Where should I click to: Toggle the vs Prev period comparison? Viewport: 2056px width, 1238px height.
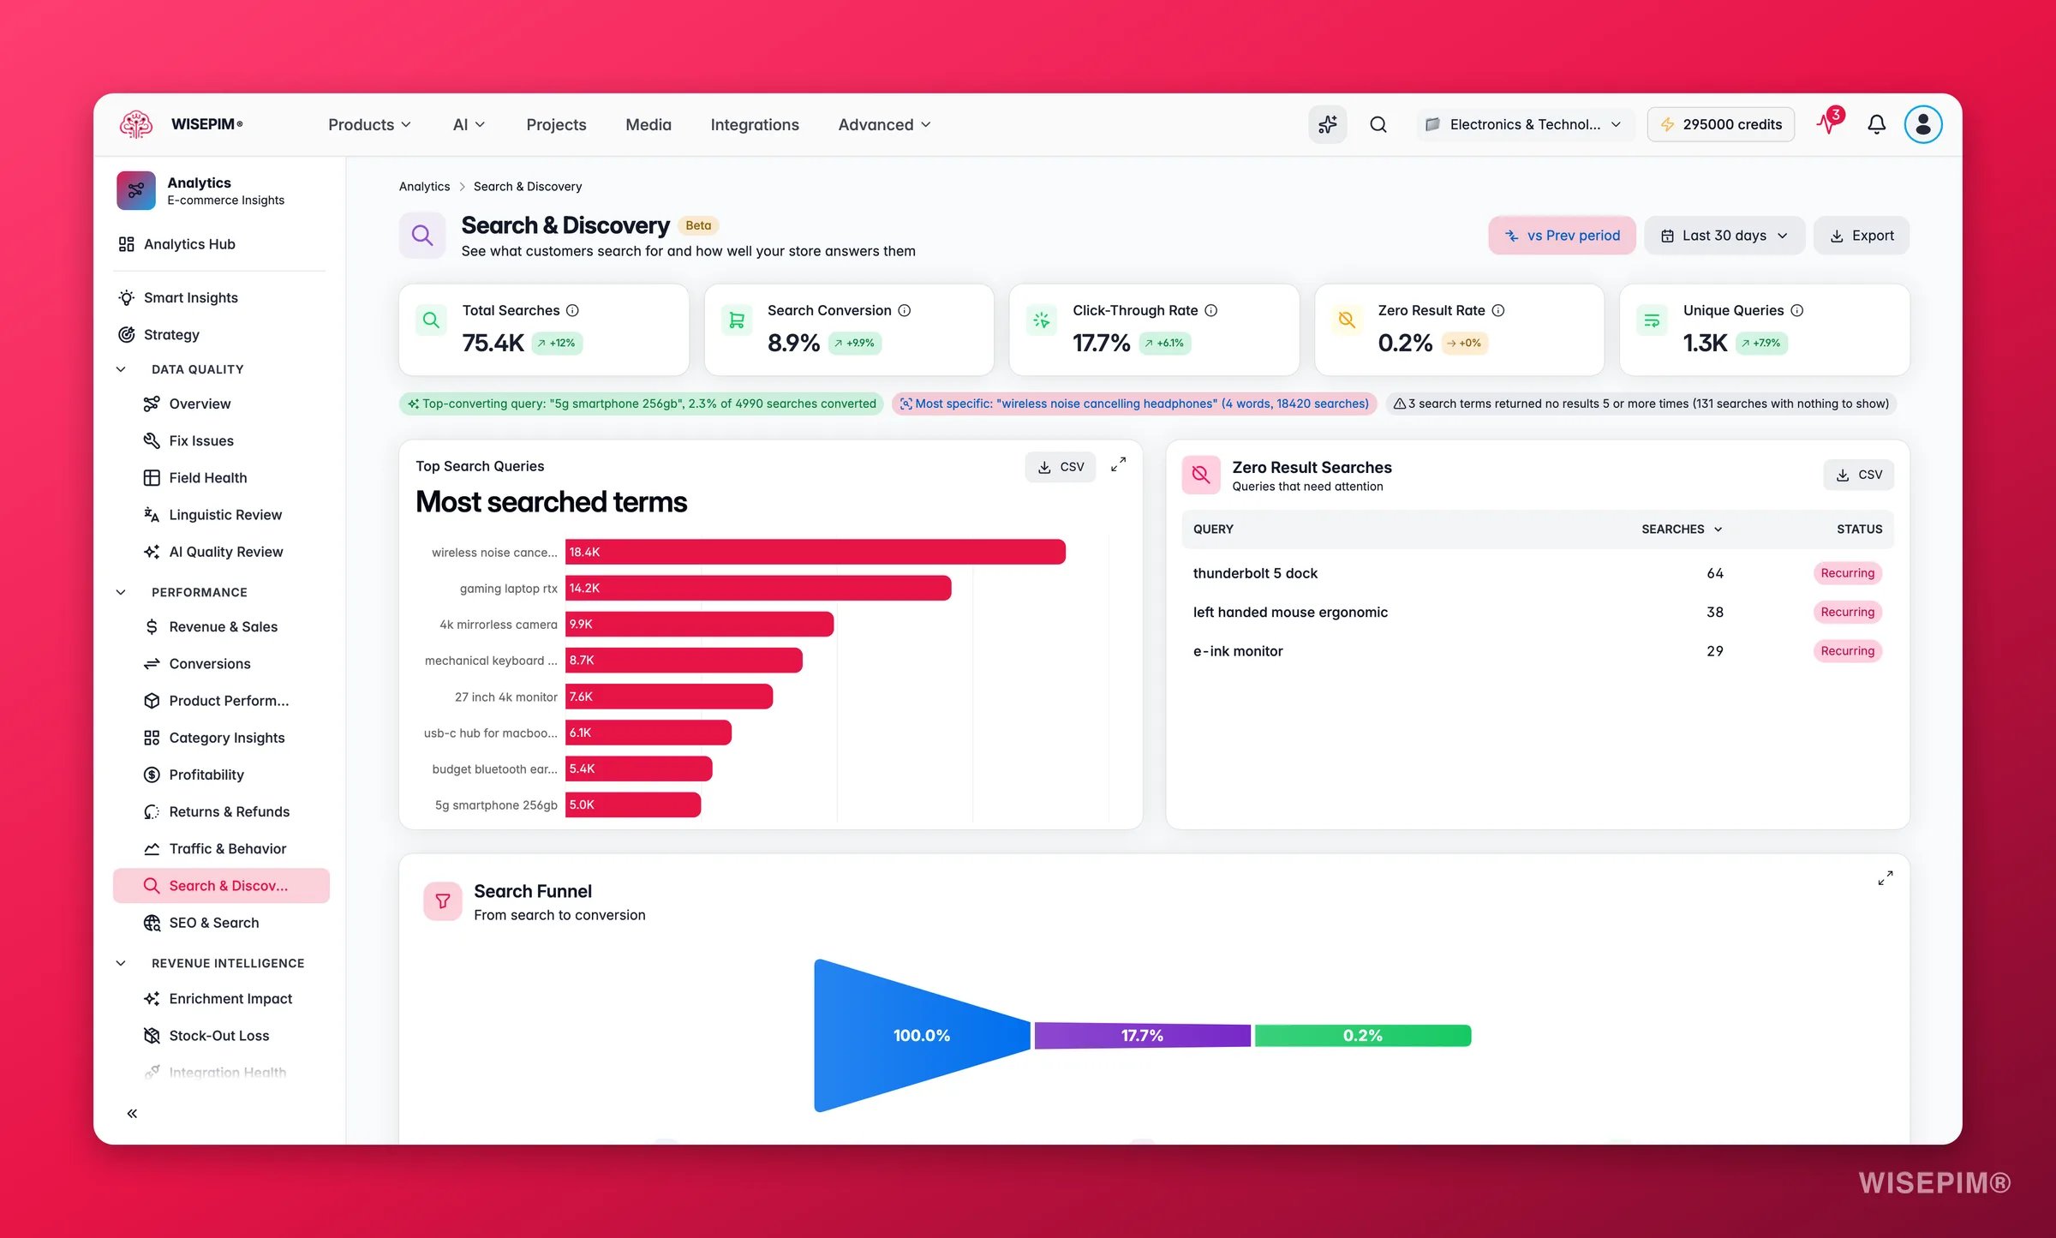[1562, 236]
